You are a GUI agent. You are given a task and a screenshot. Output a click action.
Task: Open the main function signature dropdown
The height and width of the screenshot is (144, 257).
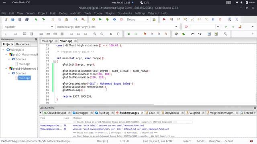pos(176,27)
